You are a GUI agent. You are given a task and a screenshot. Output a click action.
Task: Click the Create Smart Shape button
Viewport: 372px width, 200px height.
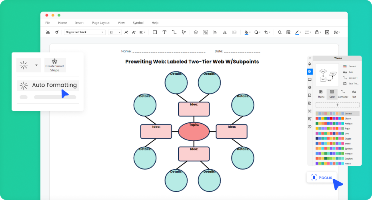click(x=54, y=65)
